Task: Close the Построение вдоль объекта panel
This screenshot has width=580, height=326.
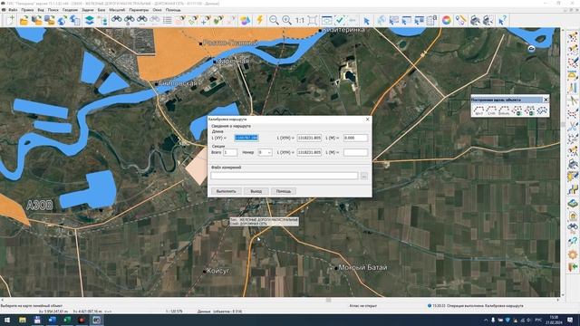Action: [x=546, y=100]
